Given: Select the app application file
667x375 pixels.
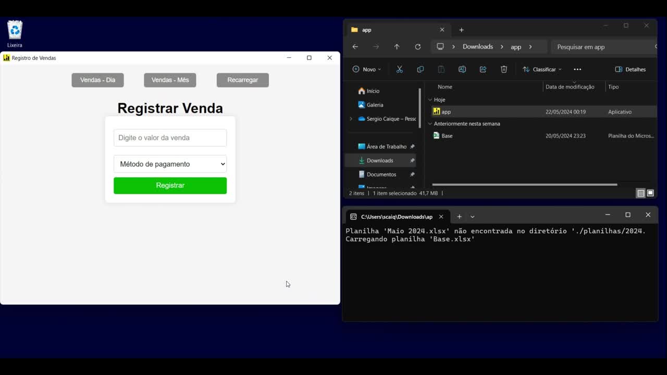Looking at the screenshot, I should 442,111.
